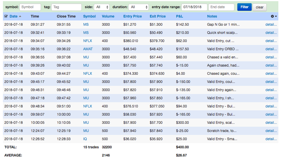Viewport: 281px width, 160px height.
Task: Click the note 'Valid Entry, cut ...'
Action: [221, 41]
